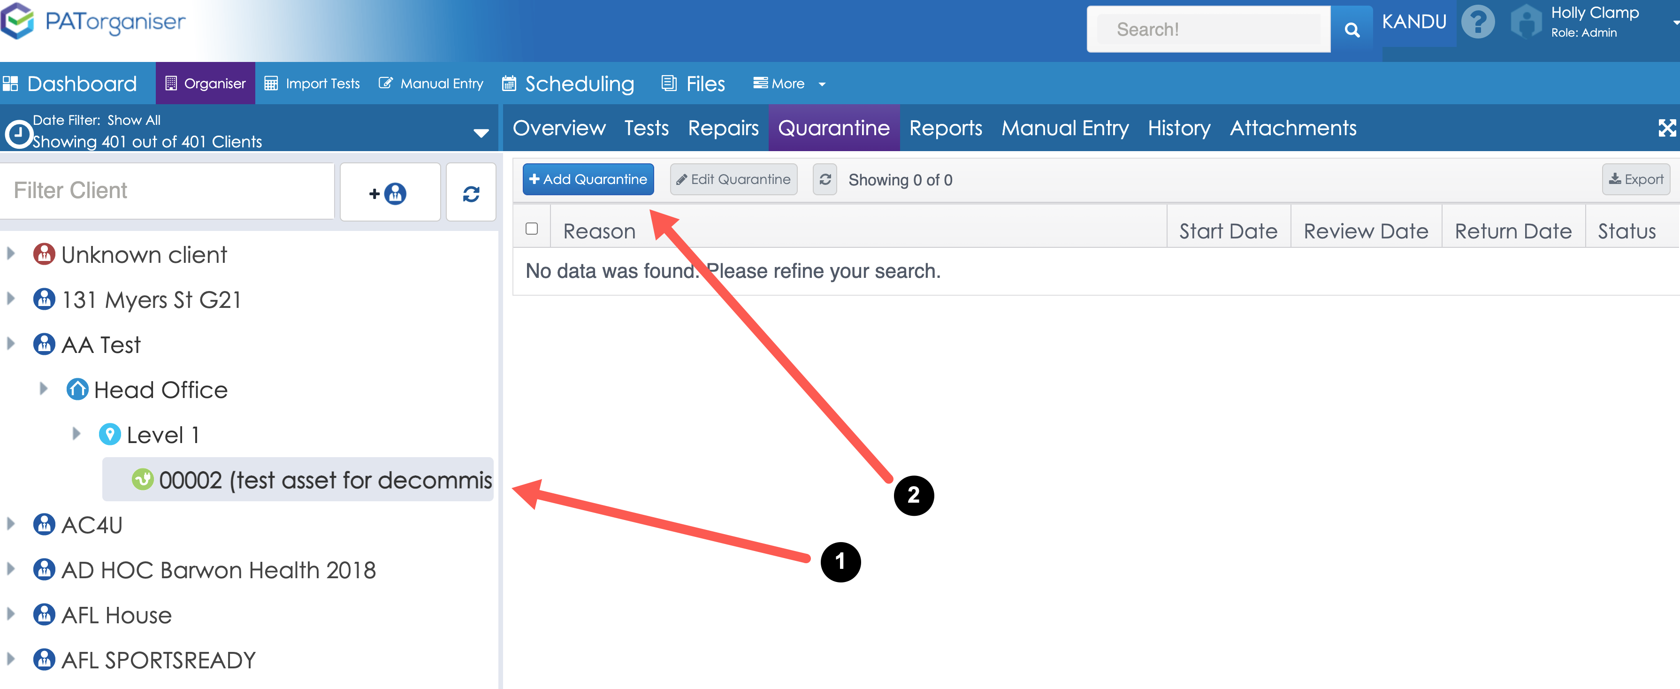The height and width of the screenshot is (689, 1680).
Task: Refresh the client list
Action: point(471,193)
